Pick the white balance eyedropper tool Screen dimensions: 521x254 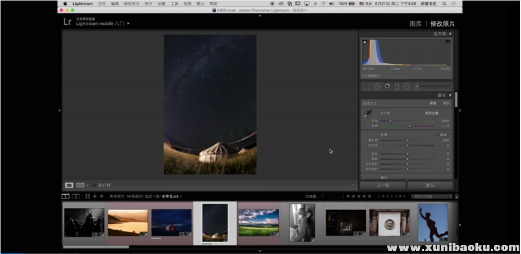367,114
